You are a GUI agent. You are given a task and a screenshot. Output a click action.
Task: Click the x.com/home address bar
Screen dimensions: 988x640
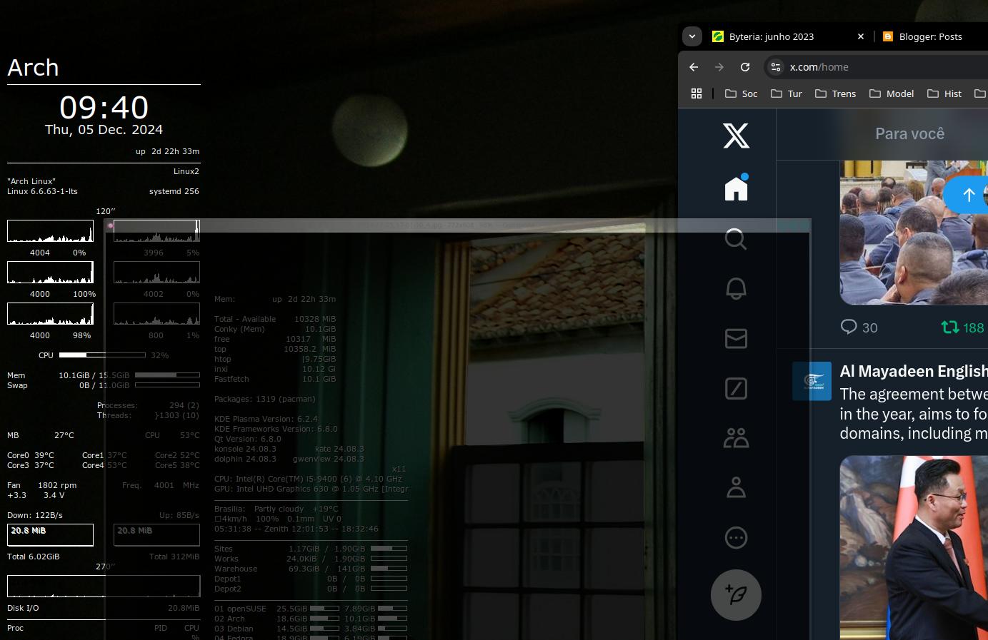876,67
